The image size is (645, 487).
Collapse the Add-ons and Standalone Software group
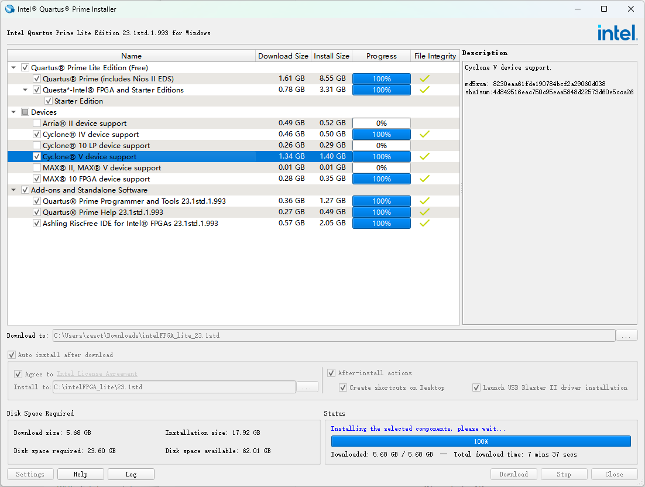(x=13, y=190)
